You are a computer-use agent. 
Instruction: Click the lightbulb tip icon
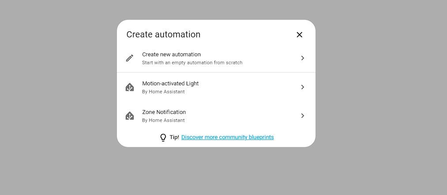[x=163, y=138]
